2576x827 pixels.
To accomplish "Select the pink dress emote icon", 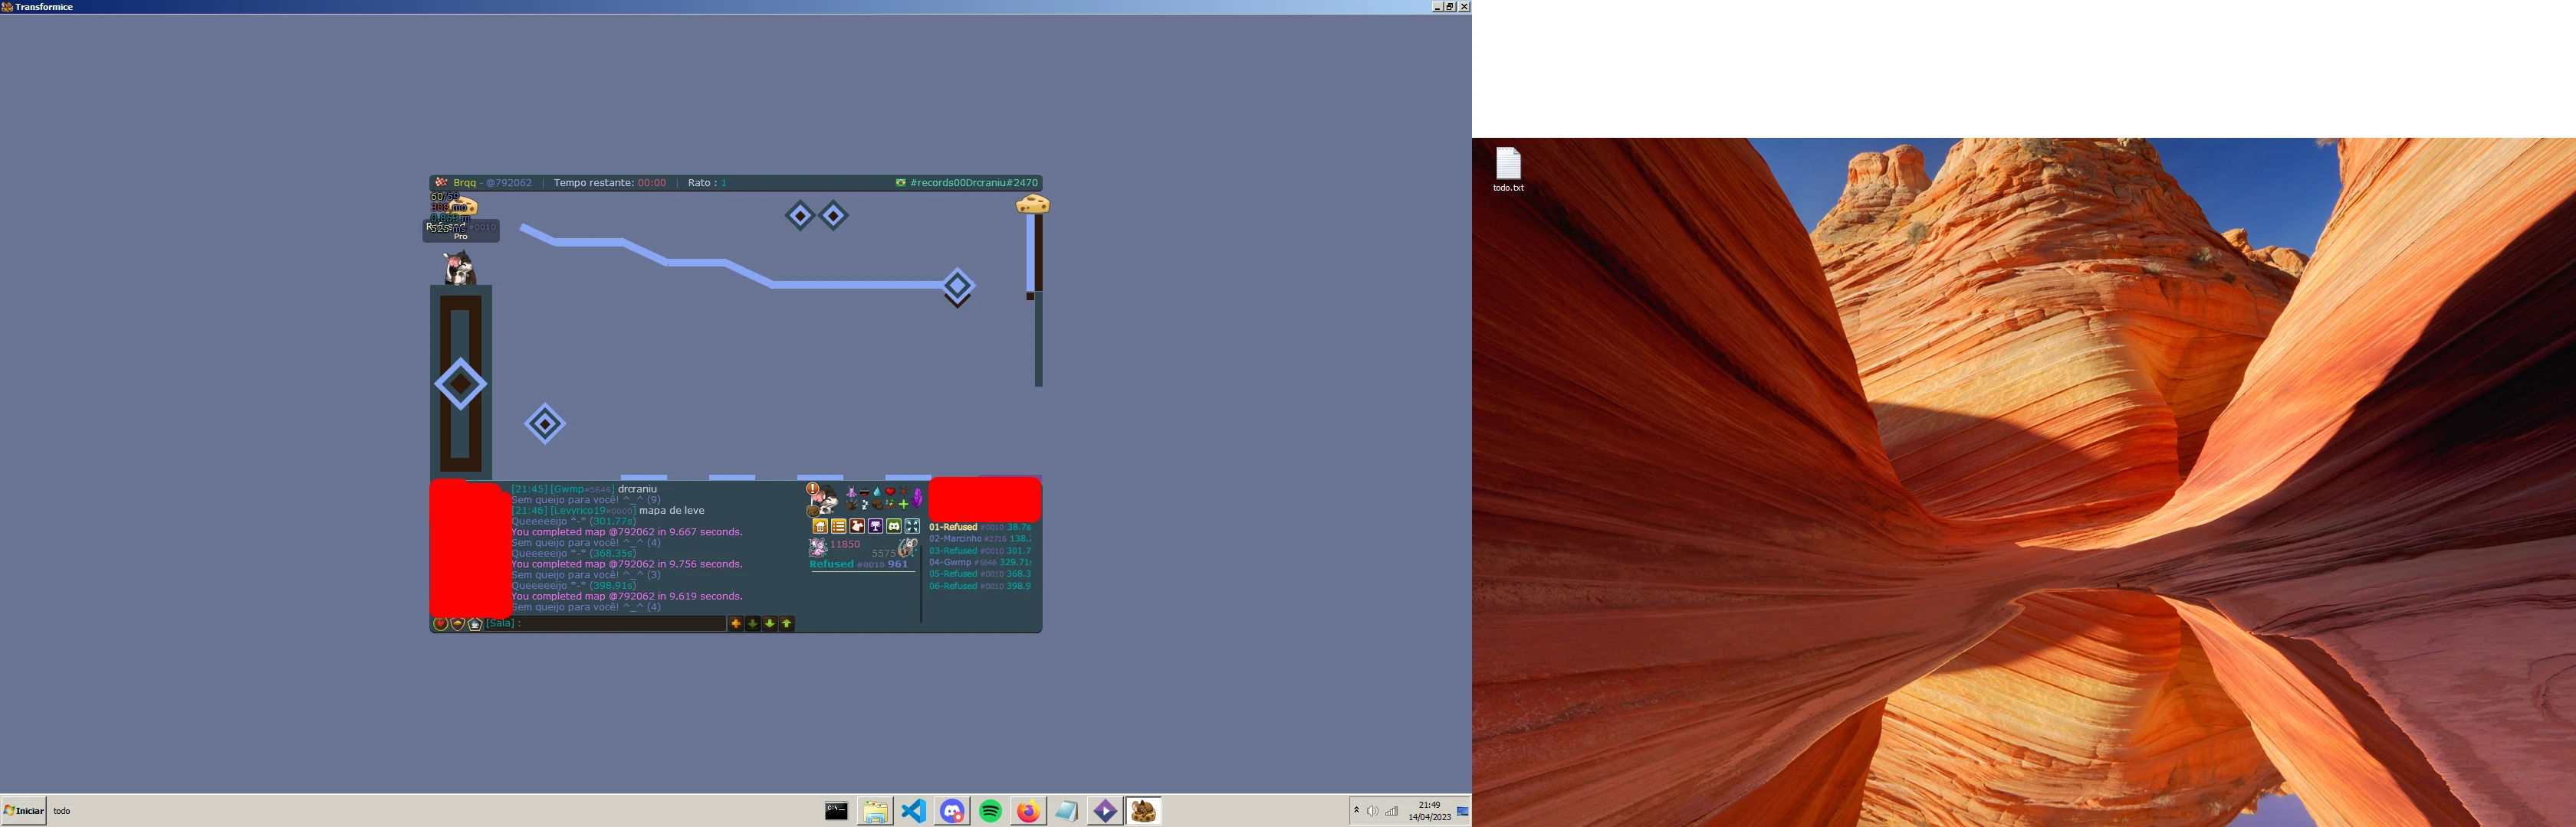I will pyautogui.click(x=851, y=492).
